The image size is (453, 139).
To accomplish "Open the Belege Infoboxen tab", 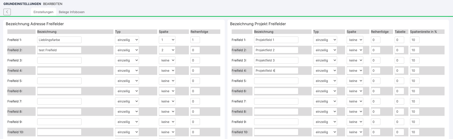I will [71, 12].
